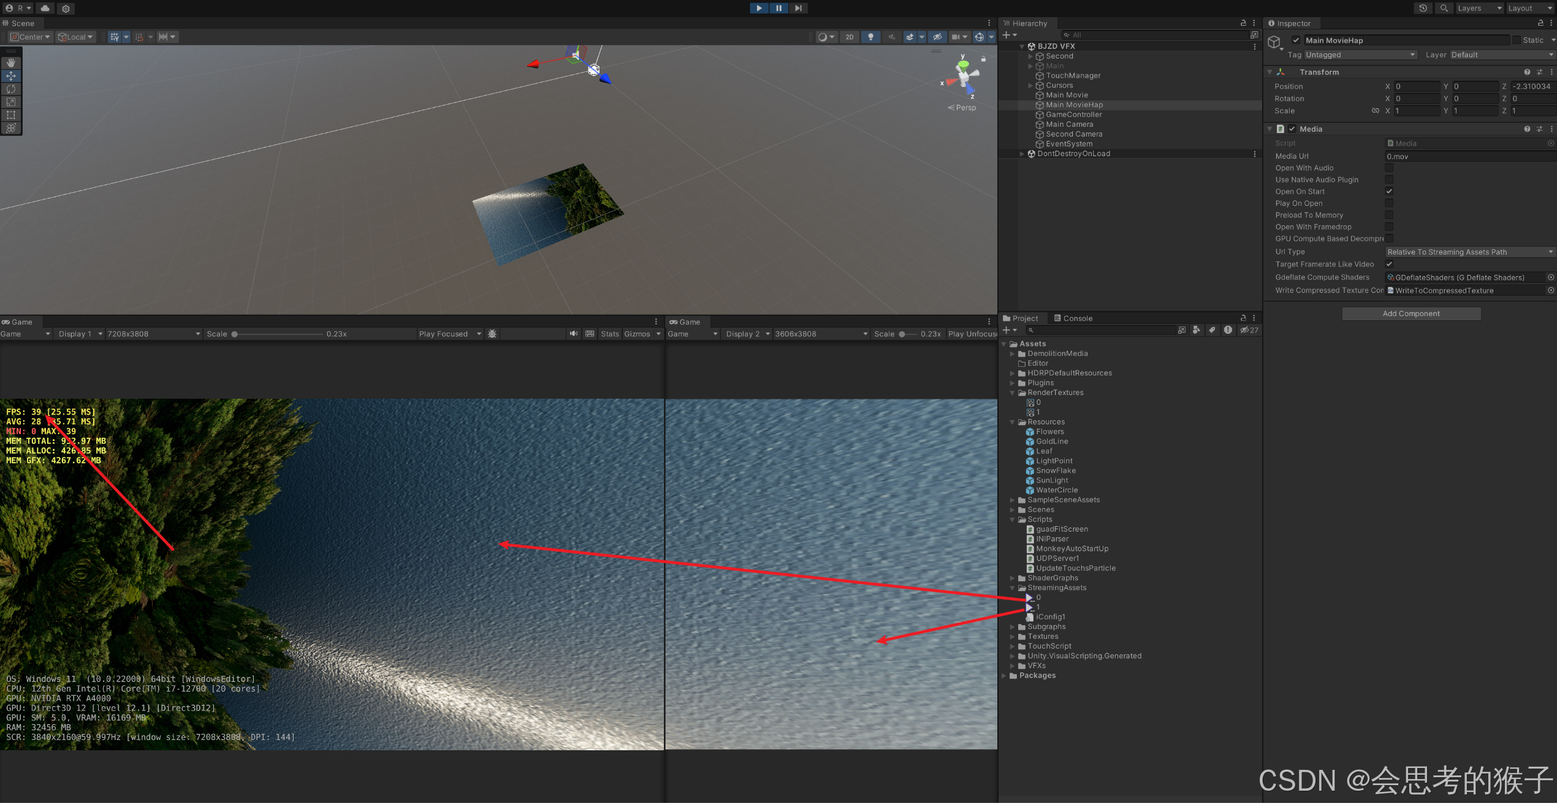1557x806 pixels.
Task: Click the Media Url input field
Action: coord(1469,156)
